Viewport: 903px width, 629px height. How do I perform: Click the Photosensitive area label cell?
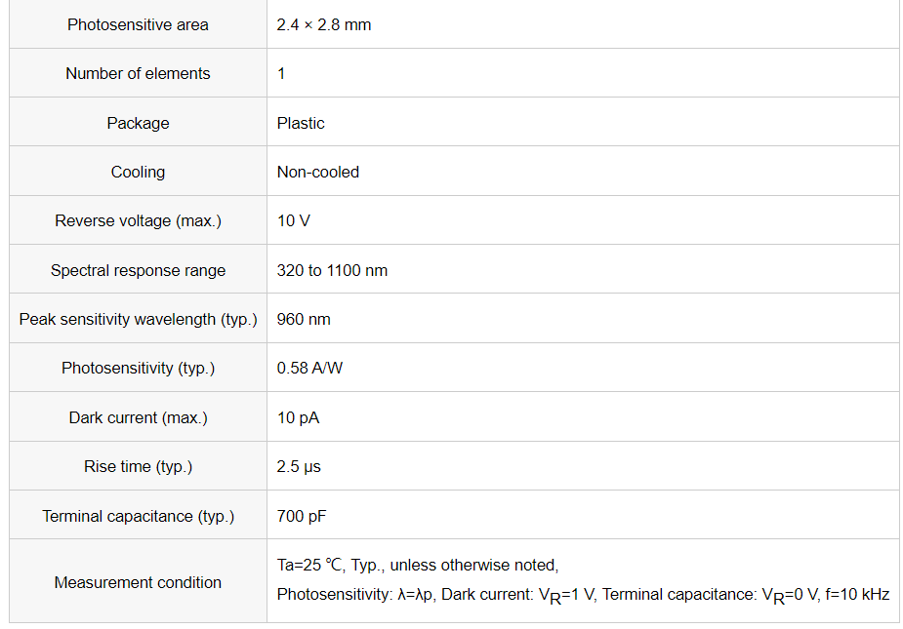[138, 24]
